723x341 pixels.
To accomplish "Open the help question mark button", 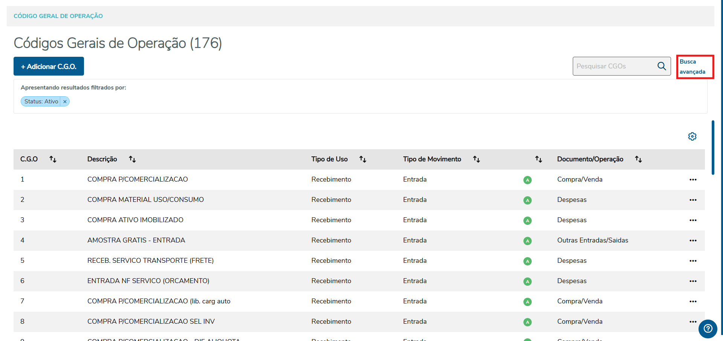I will click(x=708, y=329).
